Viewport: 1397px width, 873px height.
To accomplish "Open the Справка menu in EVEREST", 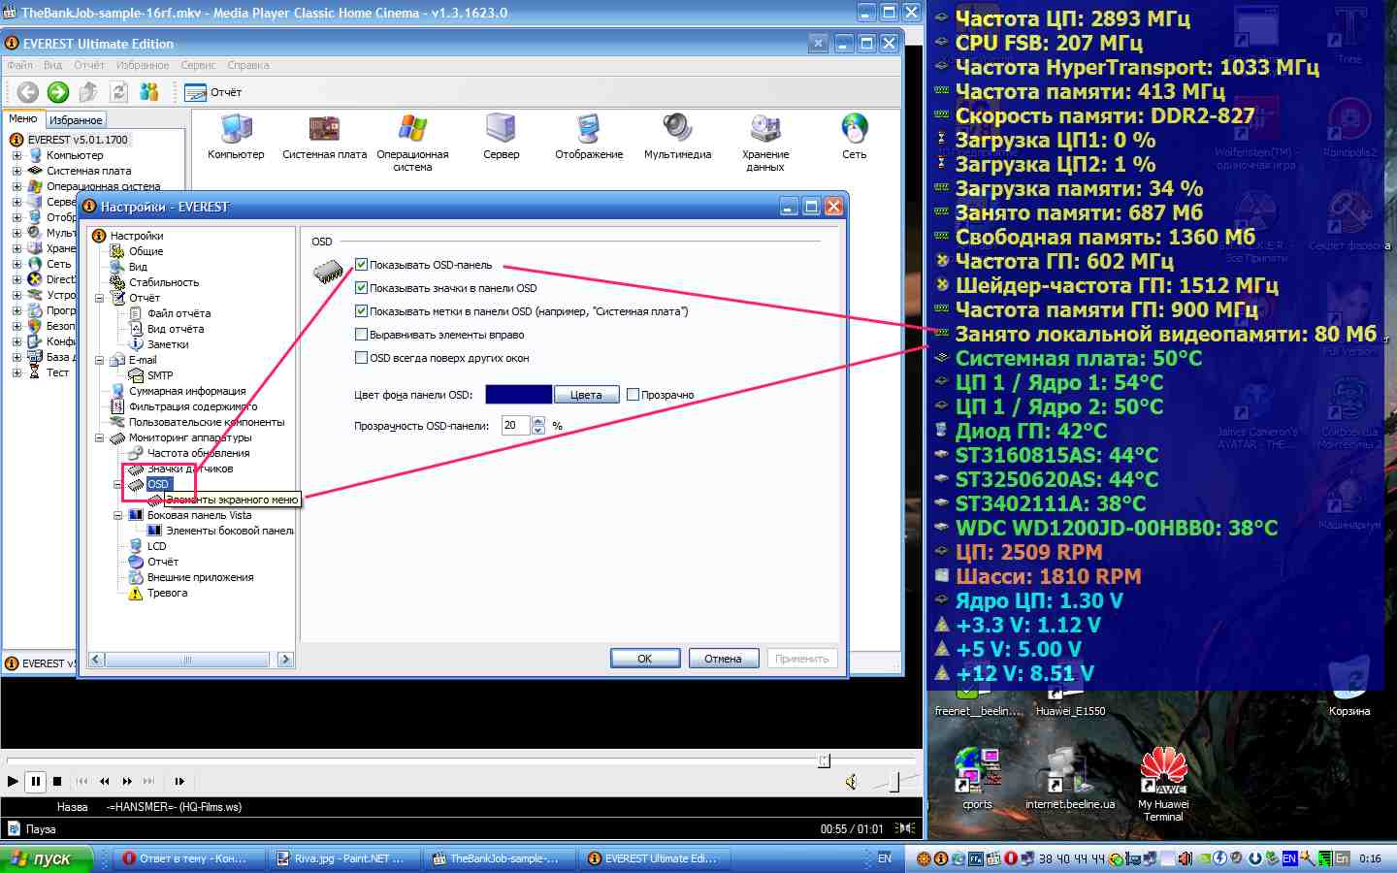I will pyautogui.click(x=248, y=65).
